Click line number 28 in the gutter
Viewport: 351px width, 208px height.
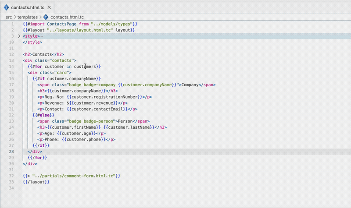(x=11, y=152)
